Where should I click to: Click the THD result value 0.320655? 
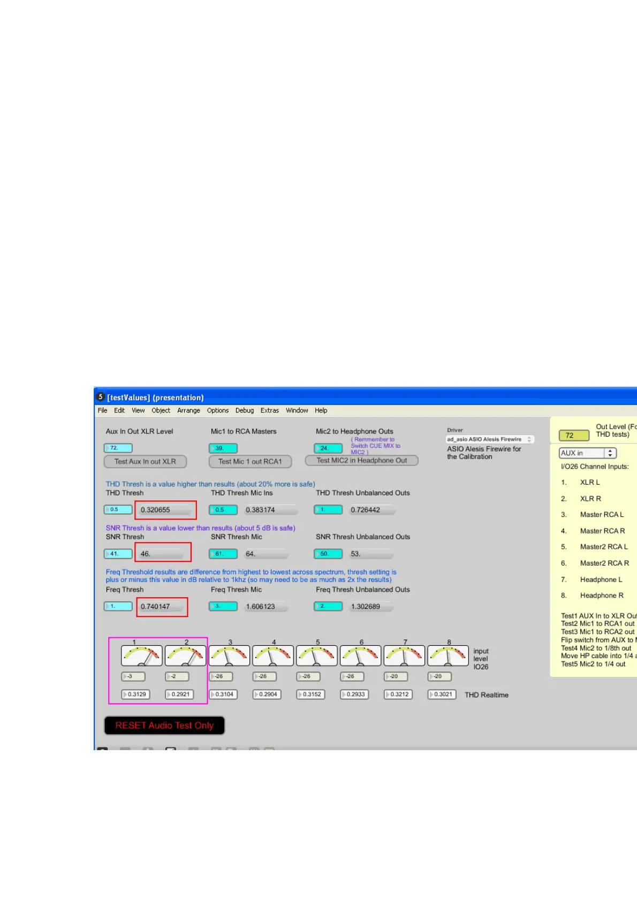(165, 510)
